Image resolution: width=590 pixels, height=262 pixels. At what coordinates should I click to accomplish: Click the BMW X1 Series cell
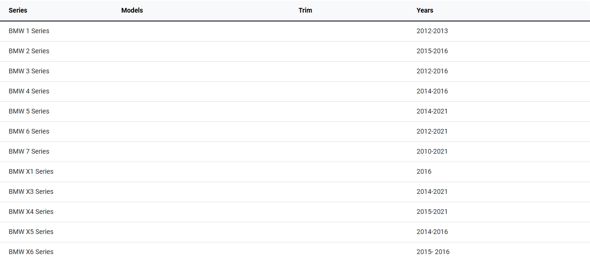31,171
